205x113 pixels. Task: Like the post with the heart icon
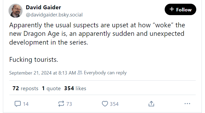105,104
